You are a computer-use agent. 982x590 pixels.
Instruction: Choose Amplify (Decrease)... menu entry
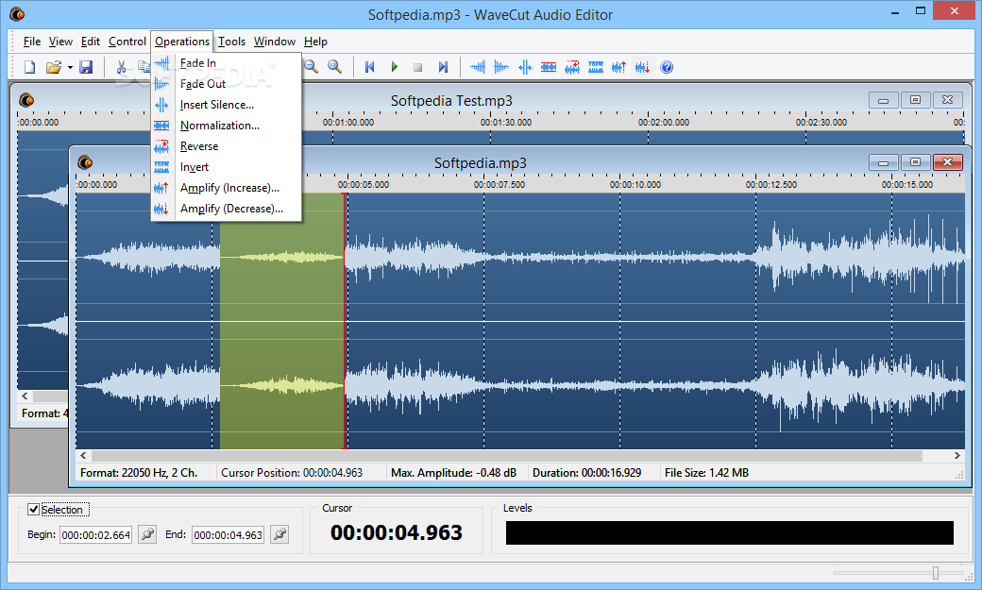226,209
